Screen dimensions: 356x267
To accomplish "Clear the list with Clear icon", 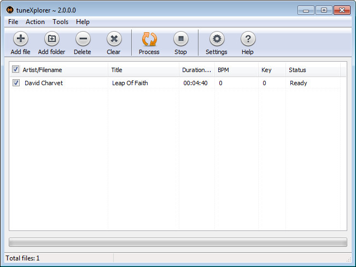I will pyautogui.click(x=114, y=39).
